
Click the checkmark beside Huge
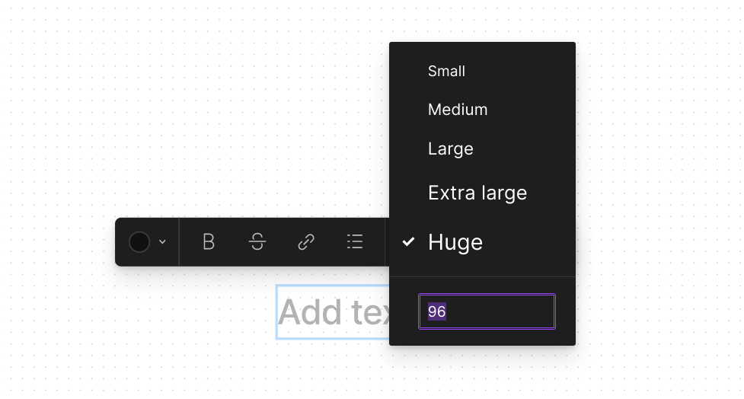click(408, 242)
